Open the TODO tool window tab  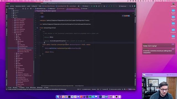(46, 87)
